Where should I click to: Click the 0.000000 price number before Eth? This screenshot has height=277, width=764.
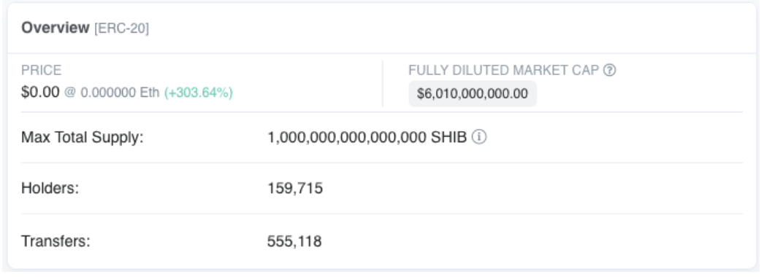click(108, 93)
